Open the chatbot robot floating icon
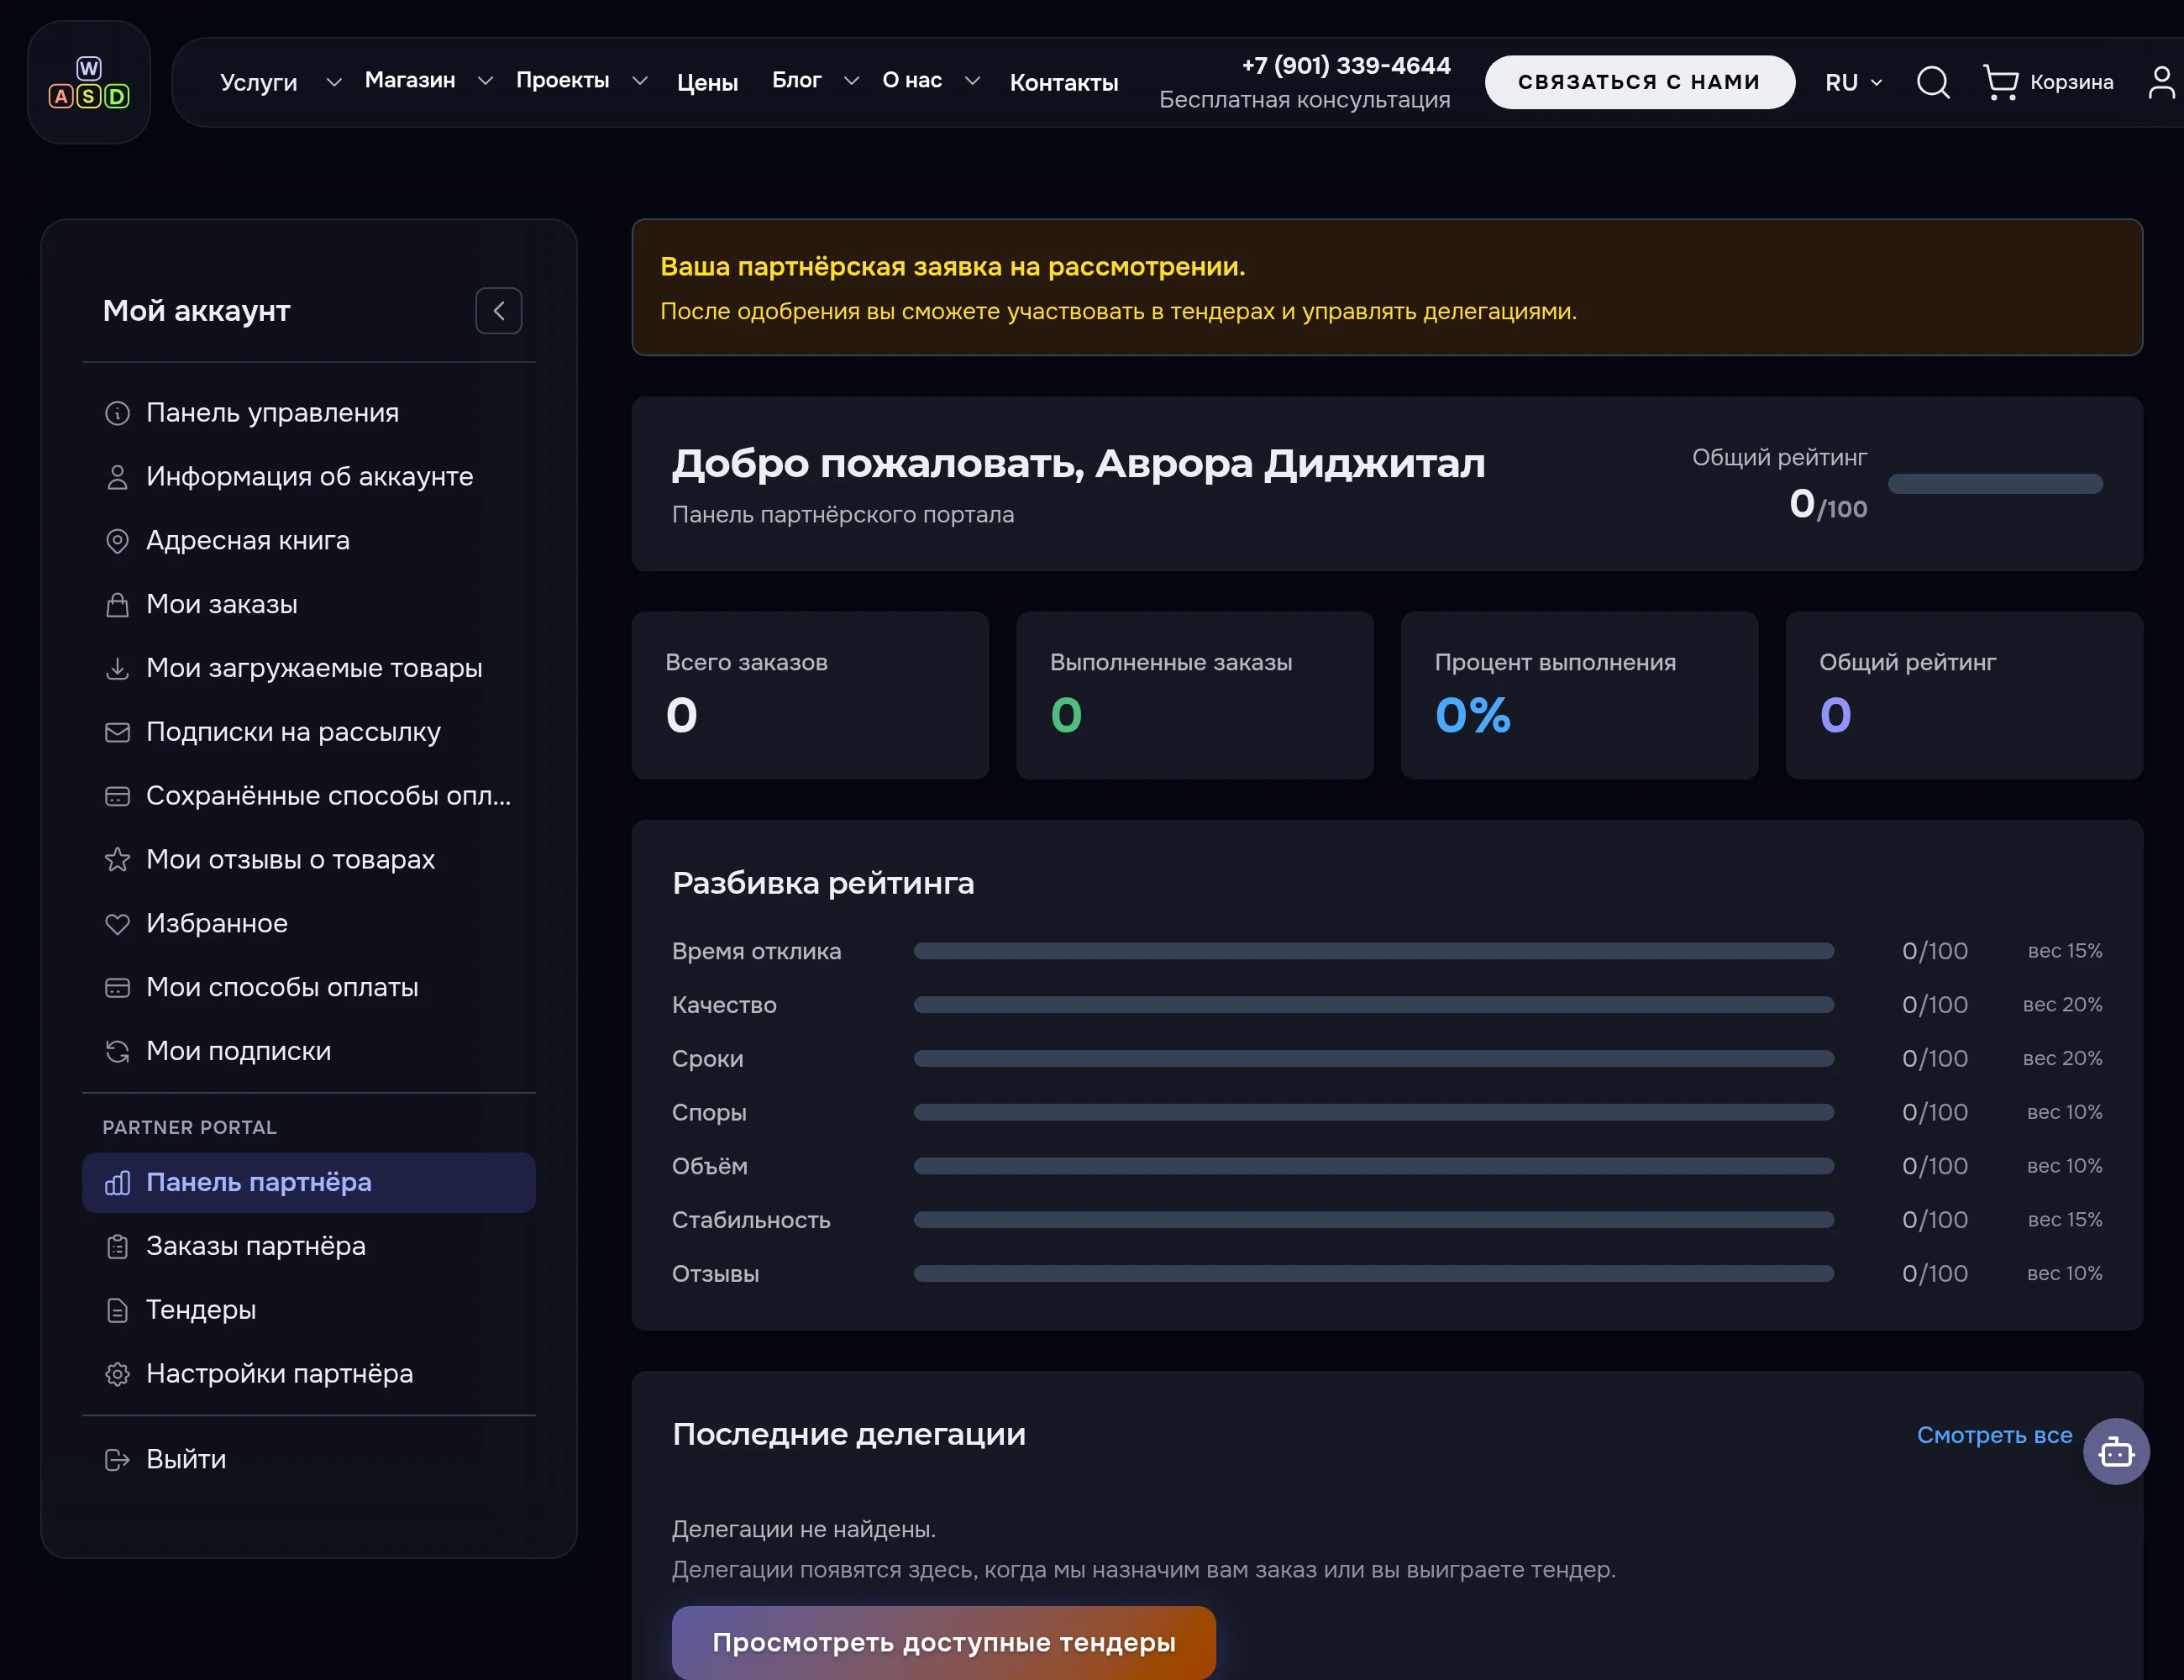 (2116, 1451)
